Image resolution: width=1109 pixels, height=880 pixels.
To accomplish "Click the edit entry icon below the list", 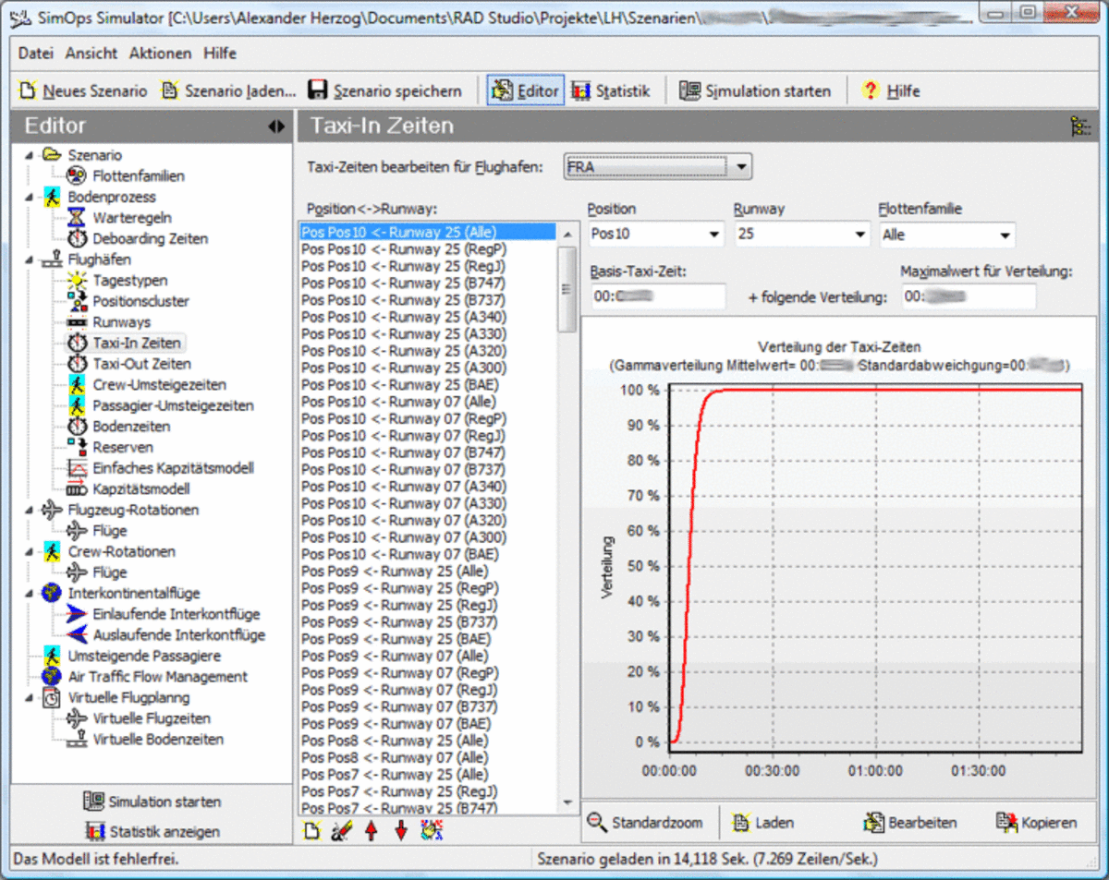I will 341,831.
